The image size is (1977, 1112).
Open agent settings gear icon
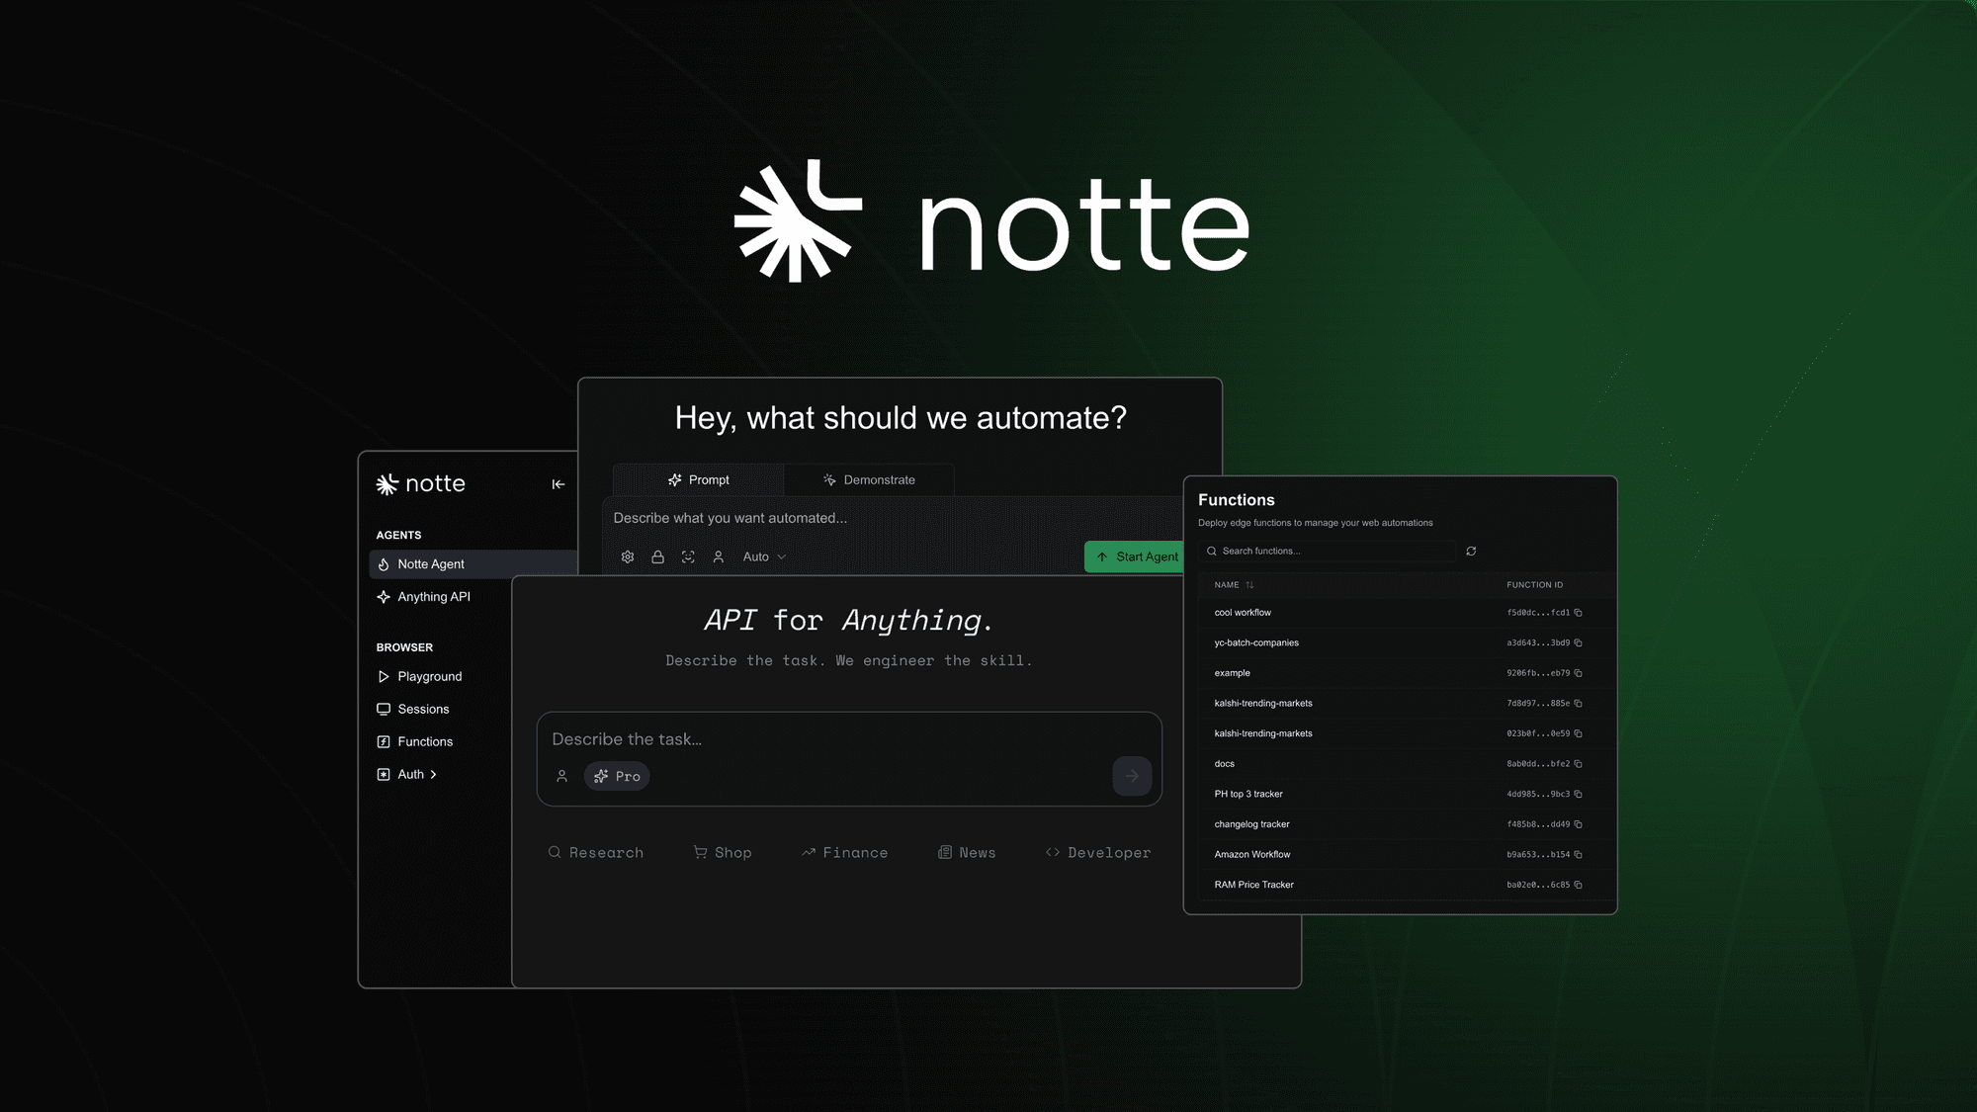[x=628, y=557]
